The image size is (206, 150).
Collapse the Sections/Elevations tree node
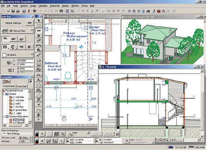tap(4, 116)
